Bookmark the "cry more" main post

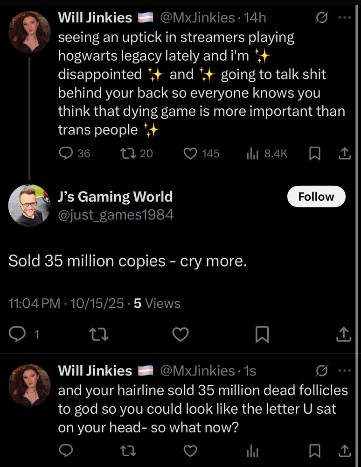click(262, 334)
